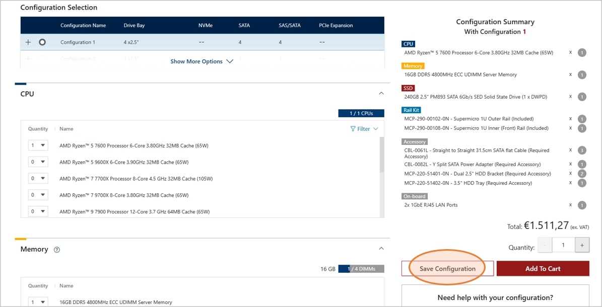Open quantity dropdown for Ryzen 9 7900
This screenshot has width=602, height=307.
[x=38, y=211]
